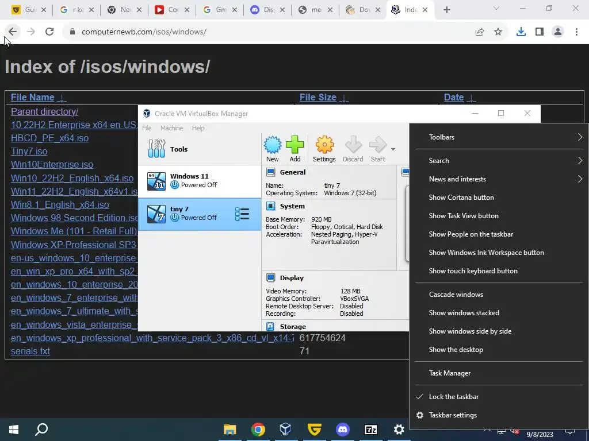
Task: Select the Tools entry in VirtualBox
Action: [x=200, y=149]
